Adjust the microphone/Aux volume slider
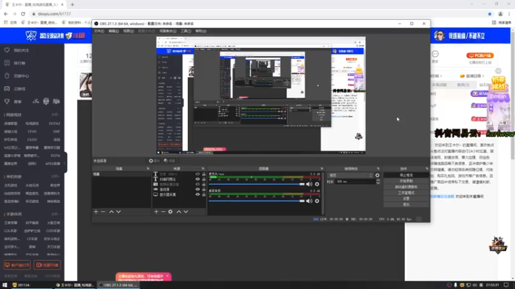The width and height of the screenshot is (515, 289). [x=256, y=184]
